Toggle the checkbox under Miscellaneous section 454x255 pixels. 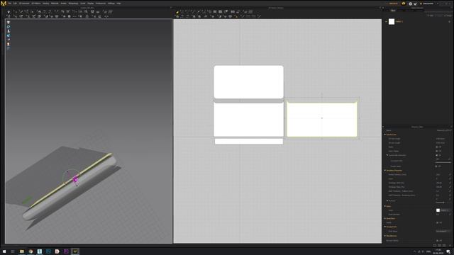(x=437, y=241)
